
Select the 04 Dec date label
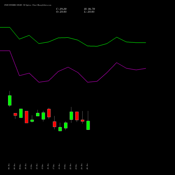9,166
